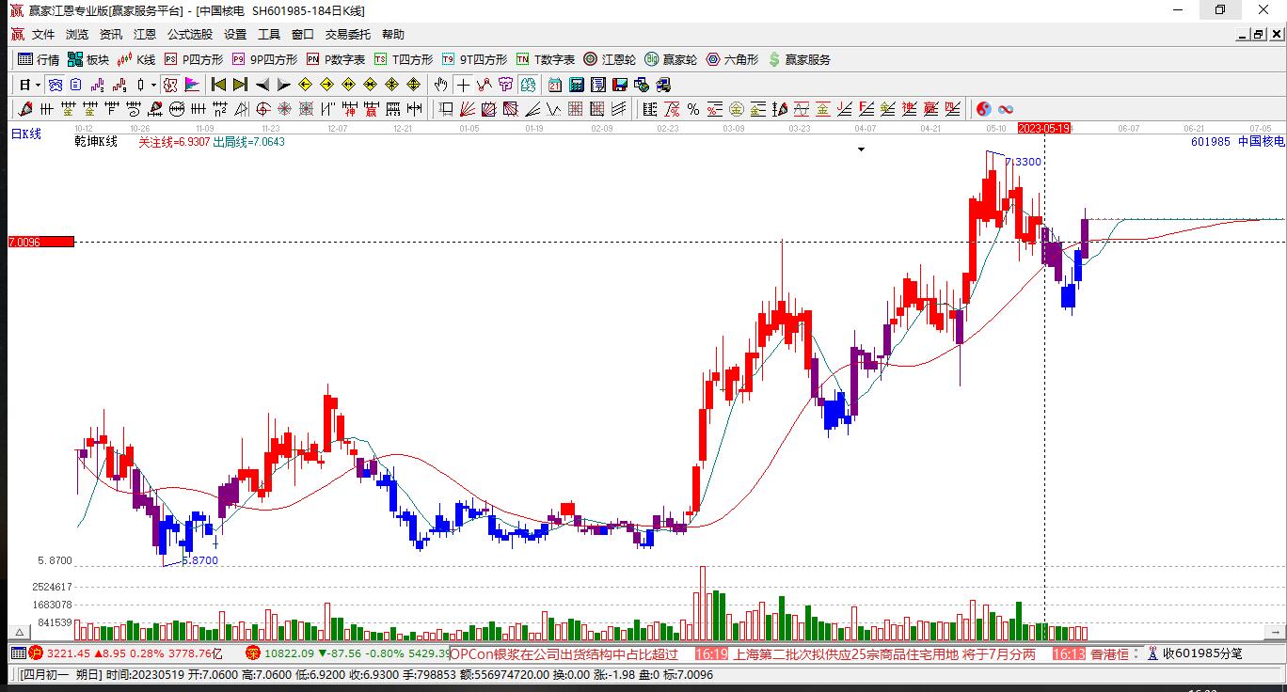Open the 江恩轮 Gann wheel
The width and height of the screenshot is (1287, 692).
(x=610, y=59)
